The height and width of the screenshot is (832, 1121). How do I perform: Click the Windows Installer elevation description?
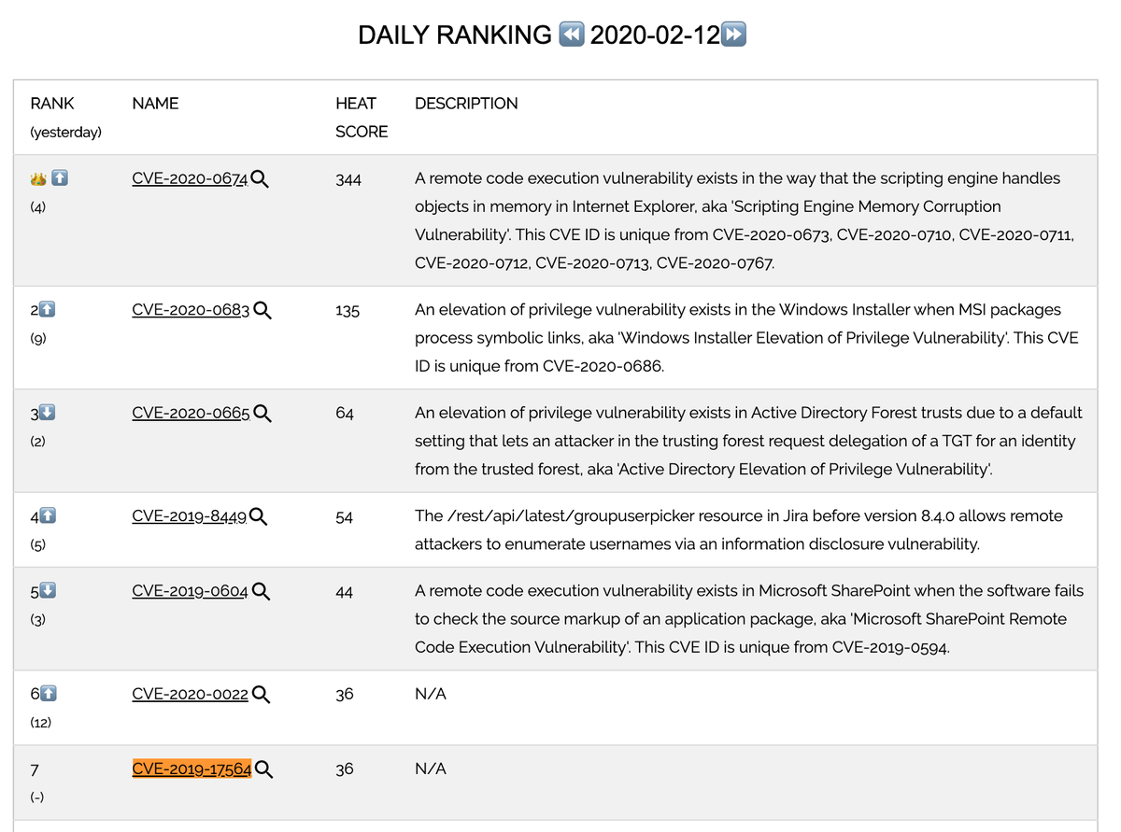pyautogui.click(x=747, y=338)
